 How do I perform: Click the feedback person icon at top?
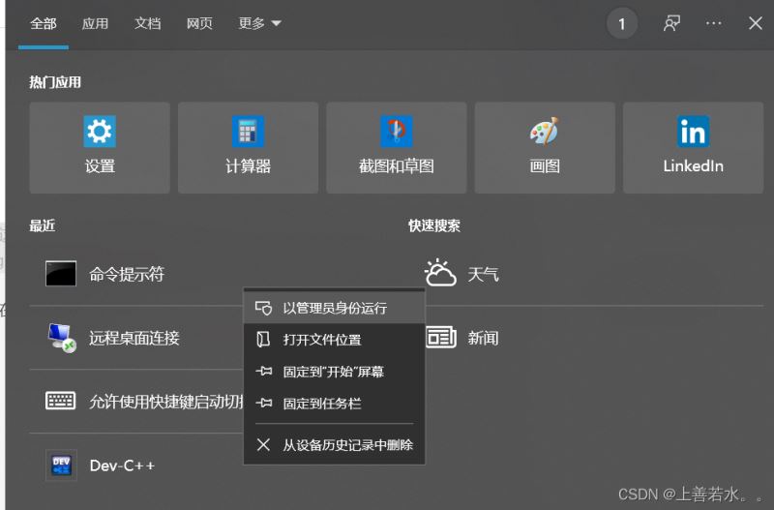(671, 24)
